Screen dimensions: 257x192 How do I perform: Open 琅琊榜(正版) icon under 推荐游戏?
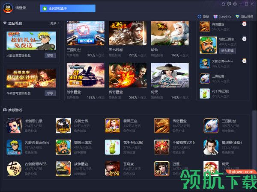click(211, 147)
